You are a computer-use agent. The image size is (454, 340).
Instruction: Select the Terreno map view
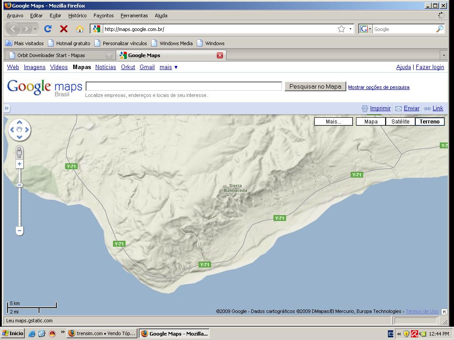[430, 122]
